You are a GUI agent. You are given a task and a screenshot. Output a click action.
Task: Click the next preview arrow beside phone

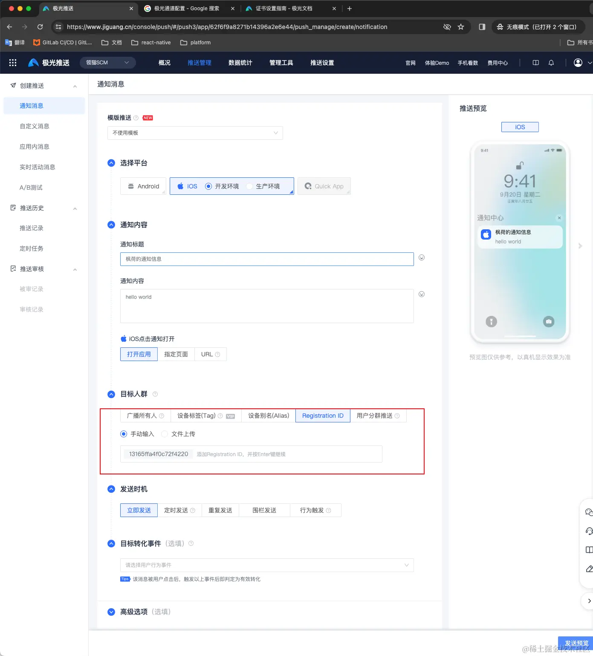(580, 246)
